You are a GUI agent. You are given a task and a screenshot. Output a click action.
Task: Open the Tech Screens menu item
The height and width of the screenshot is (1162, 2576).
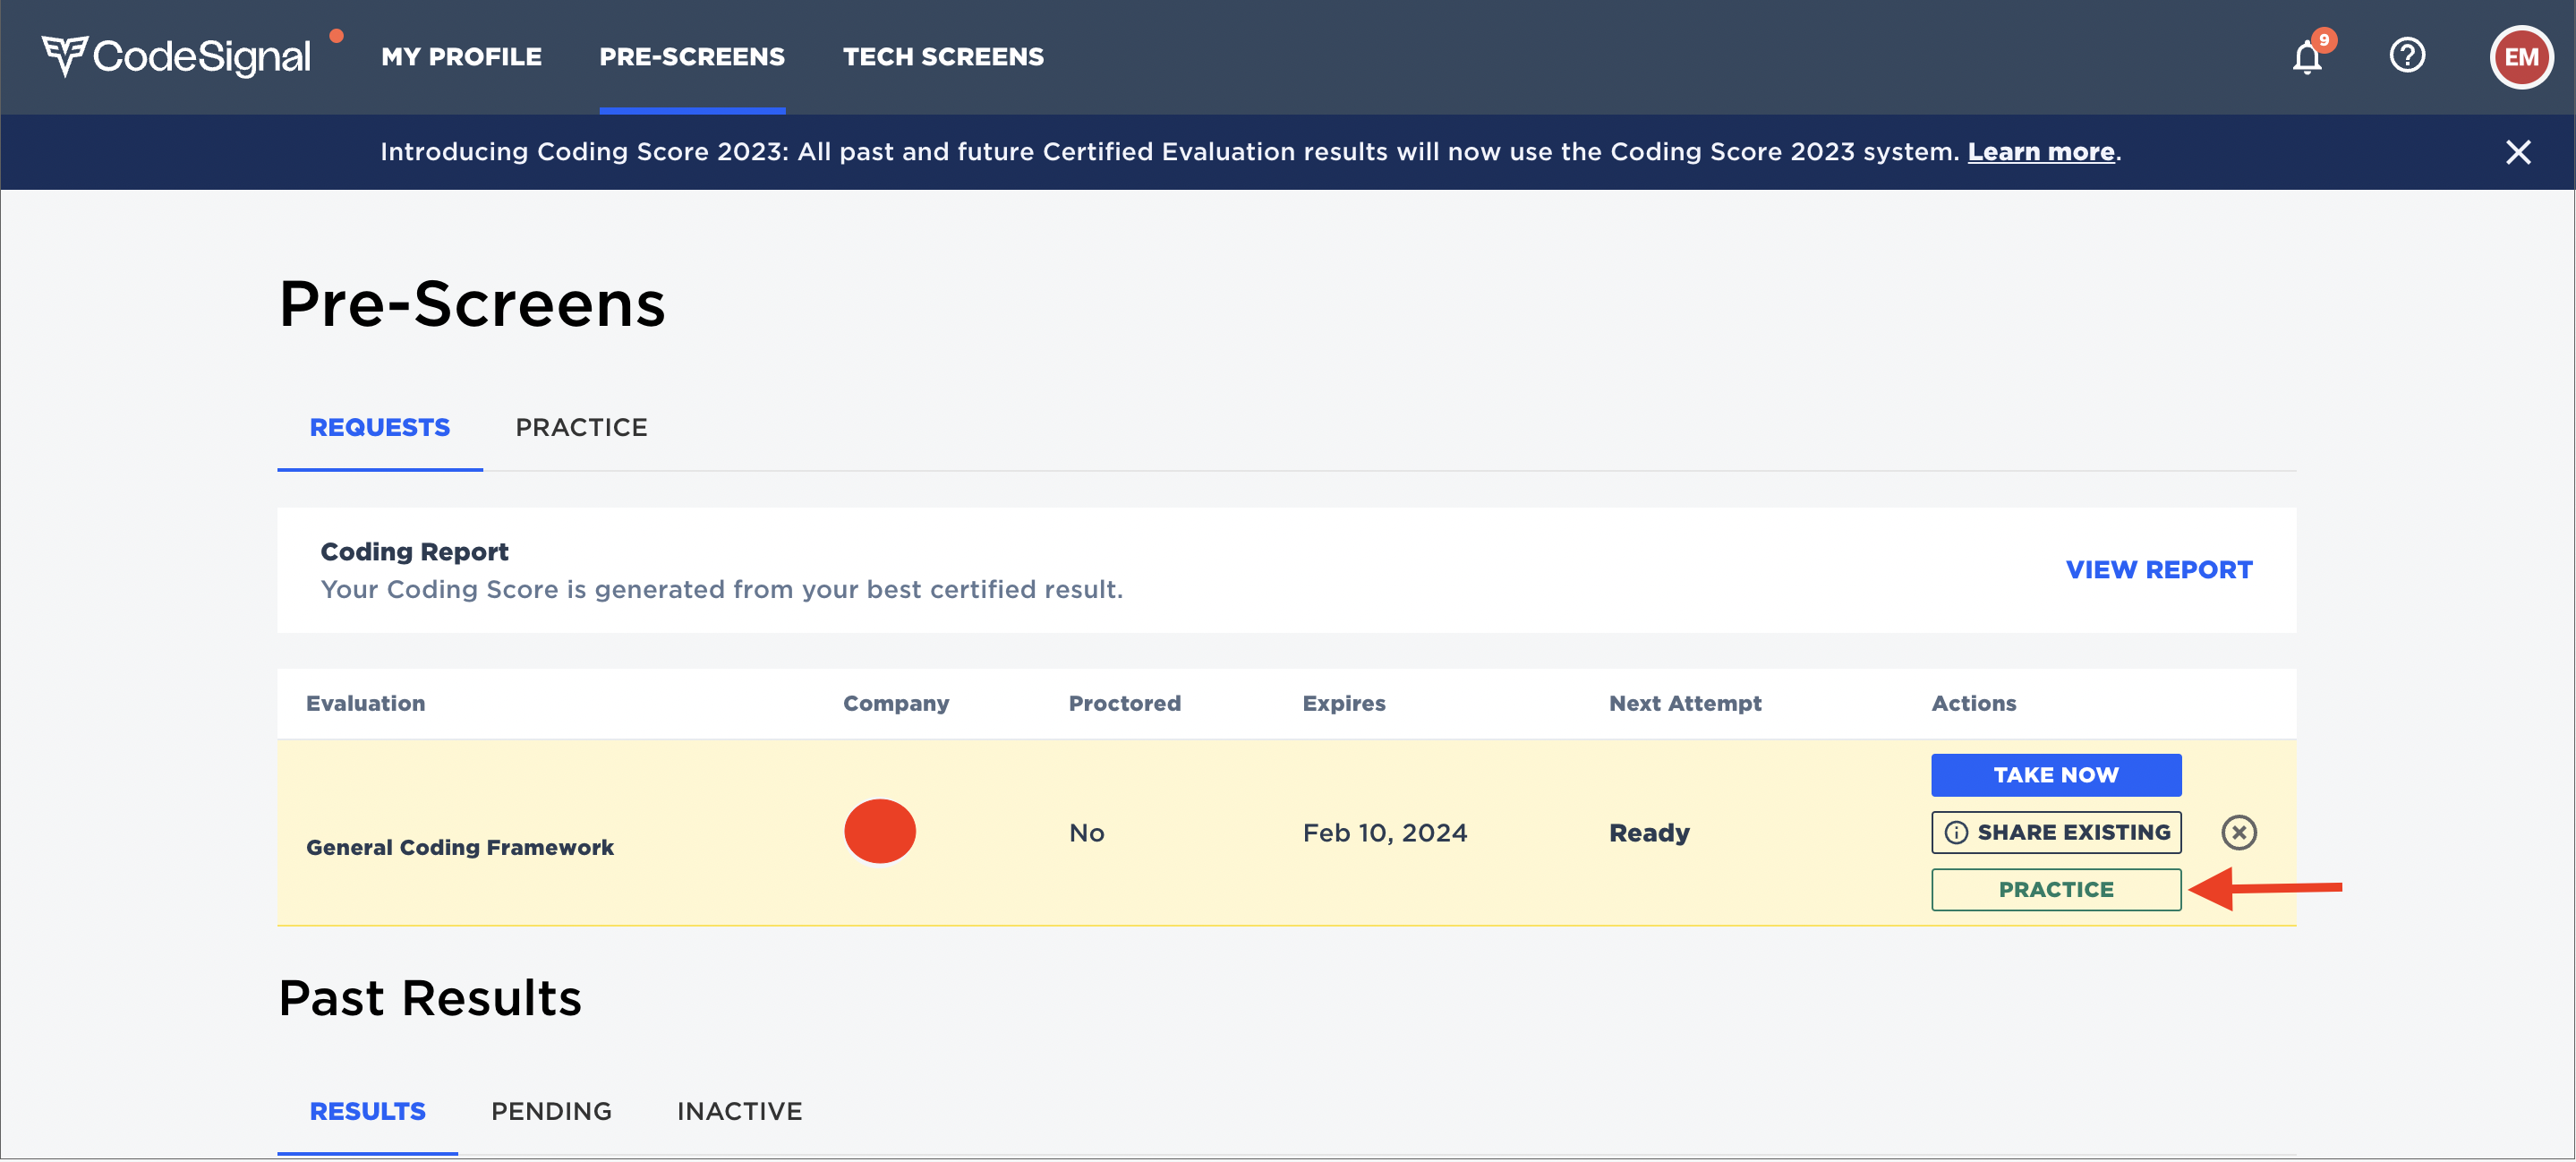tap(942, 57)
